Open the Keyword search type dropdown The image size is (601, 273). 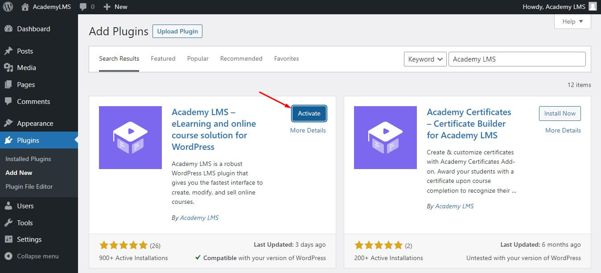coord(424,59)
